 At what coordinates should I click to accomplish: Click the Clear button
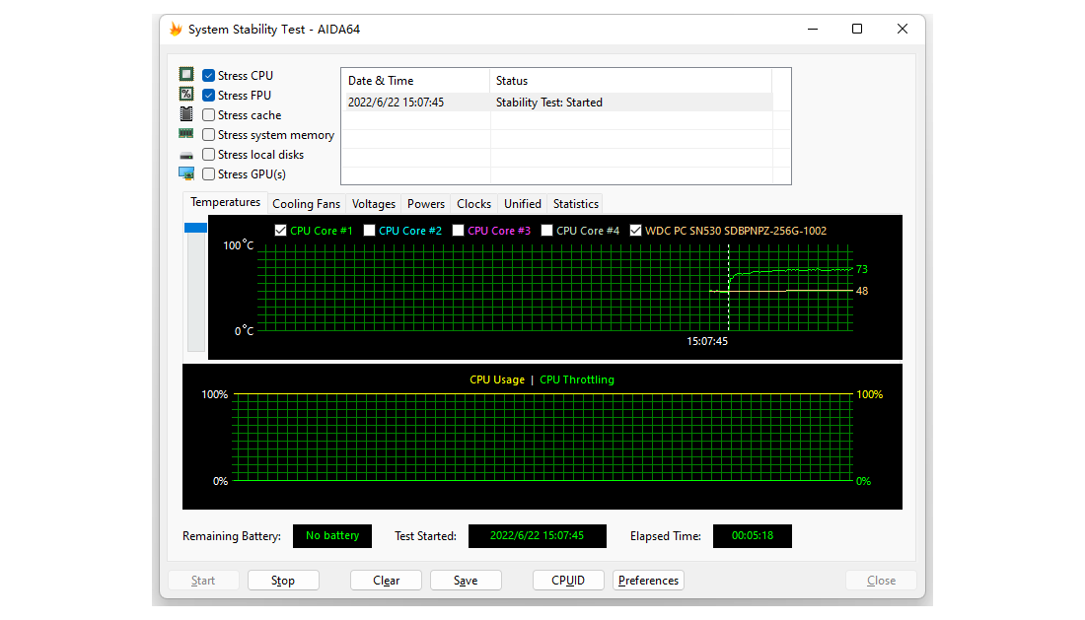pos(386,581)
